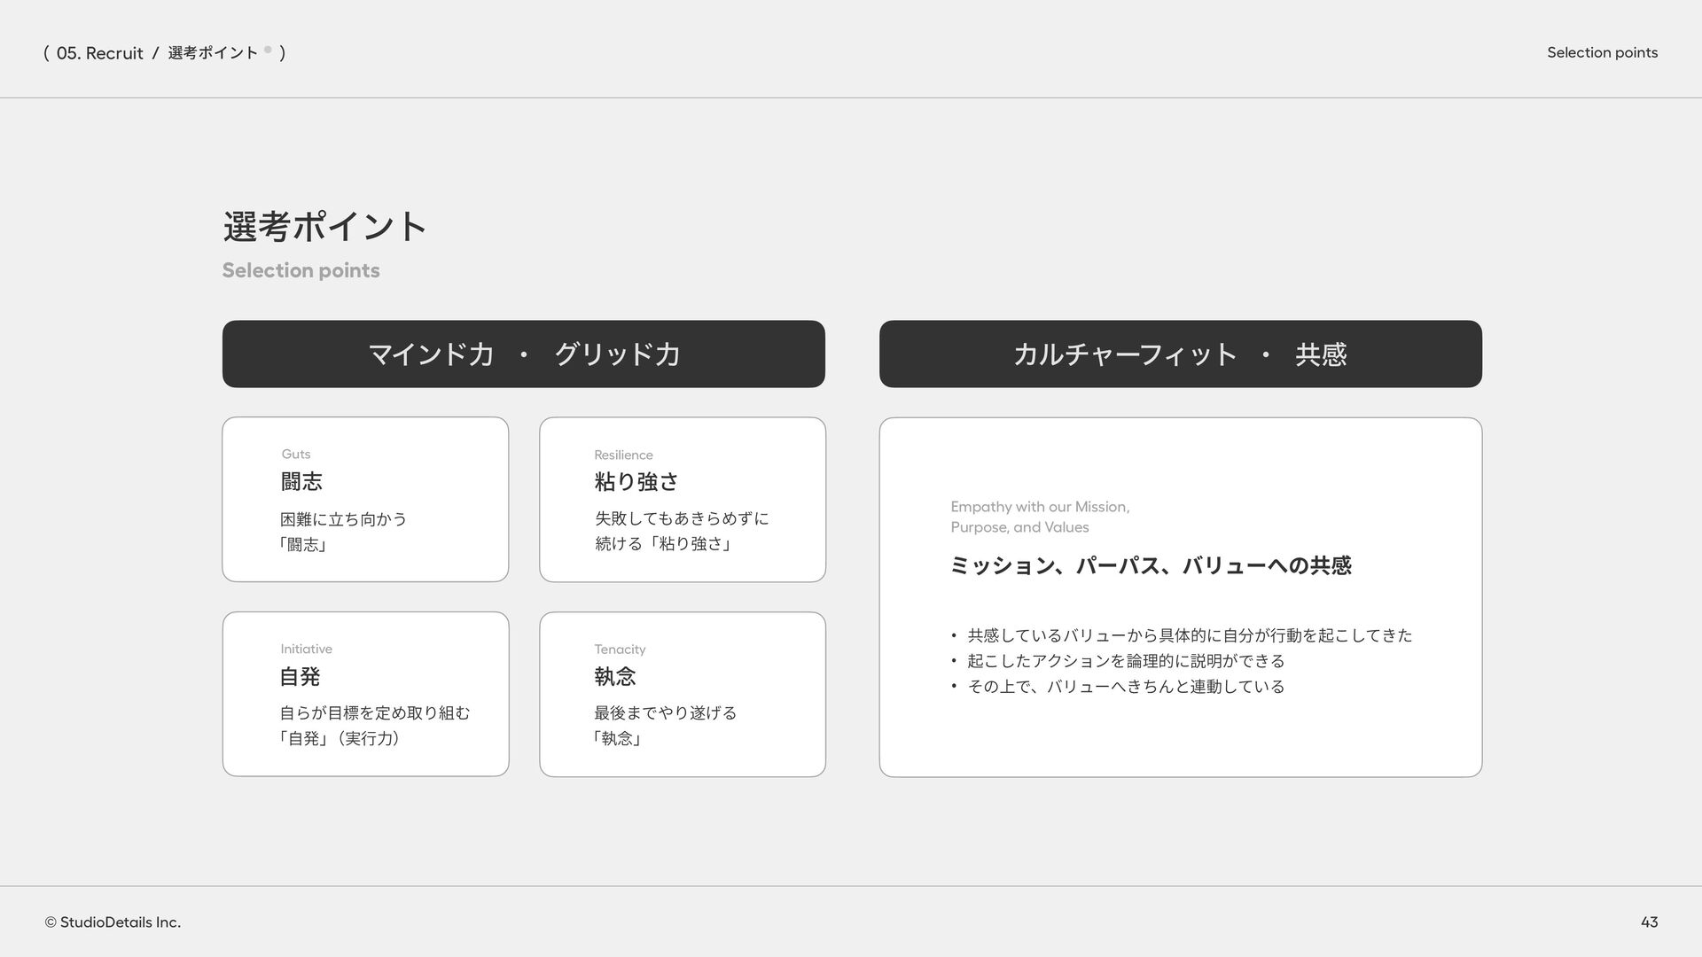
Task: Click the bullet その上で、バリューへきちんと連動している
Action: (x=1126, y=687)
